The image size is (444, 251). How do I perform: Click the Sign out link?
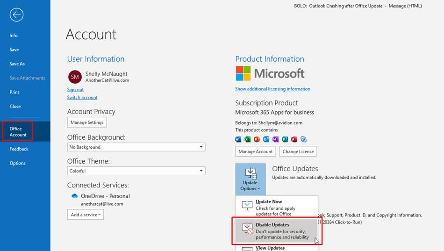click(75, 90)
